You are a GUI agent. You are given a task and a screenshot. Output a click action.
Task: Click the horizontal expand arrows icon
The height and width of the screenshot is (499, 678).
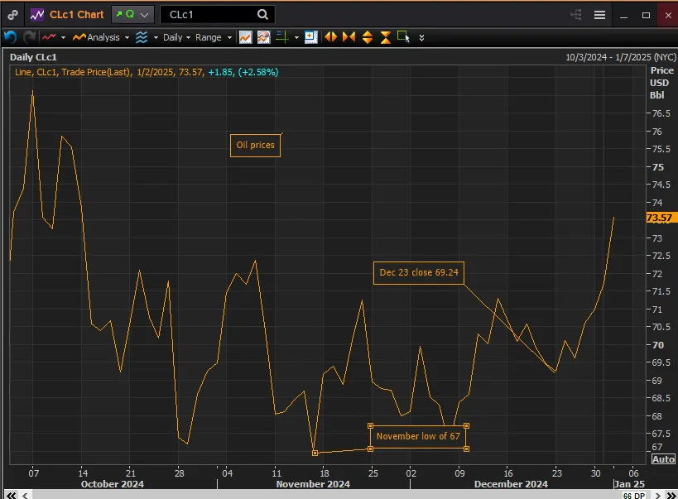[330, 37]
